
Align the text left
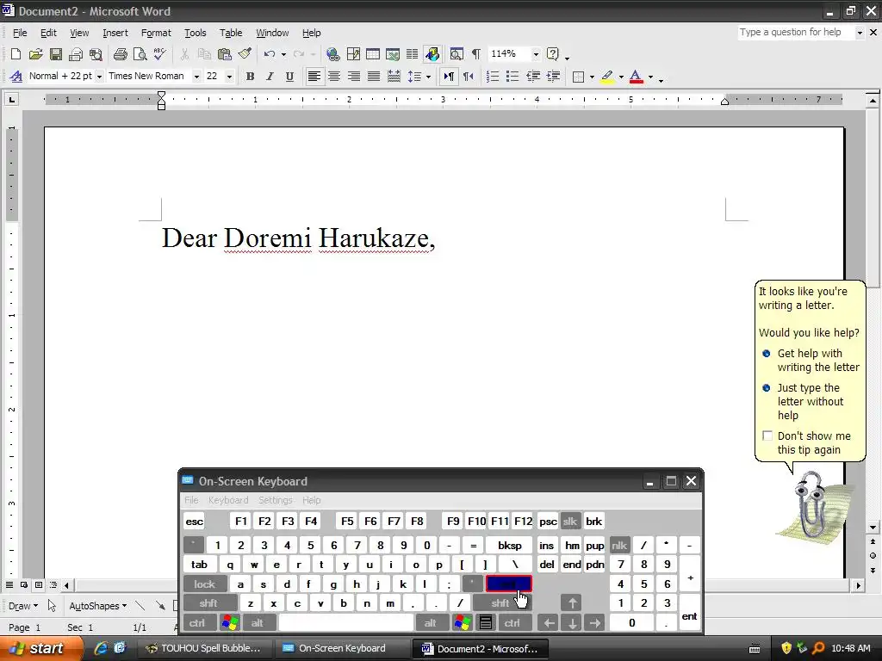coord(314,77)
